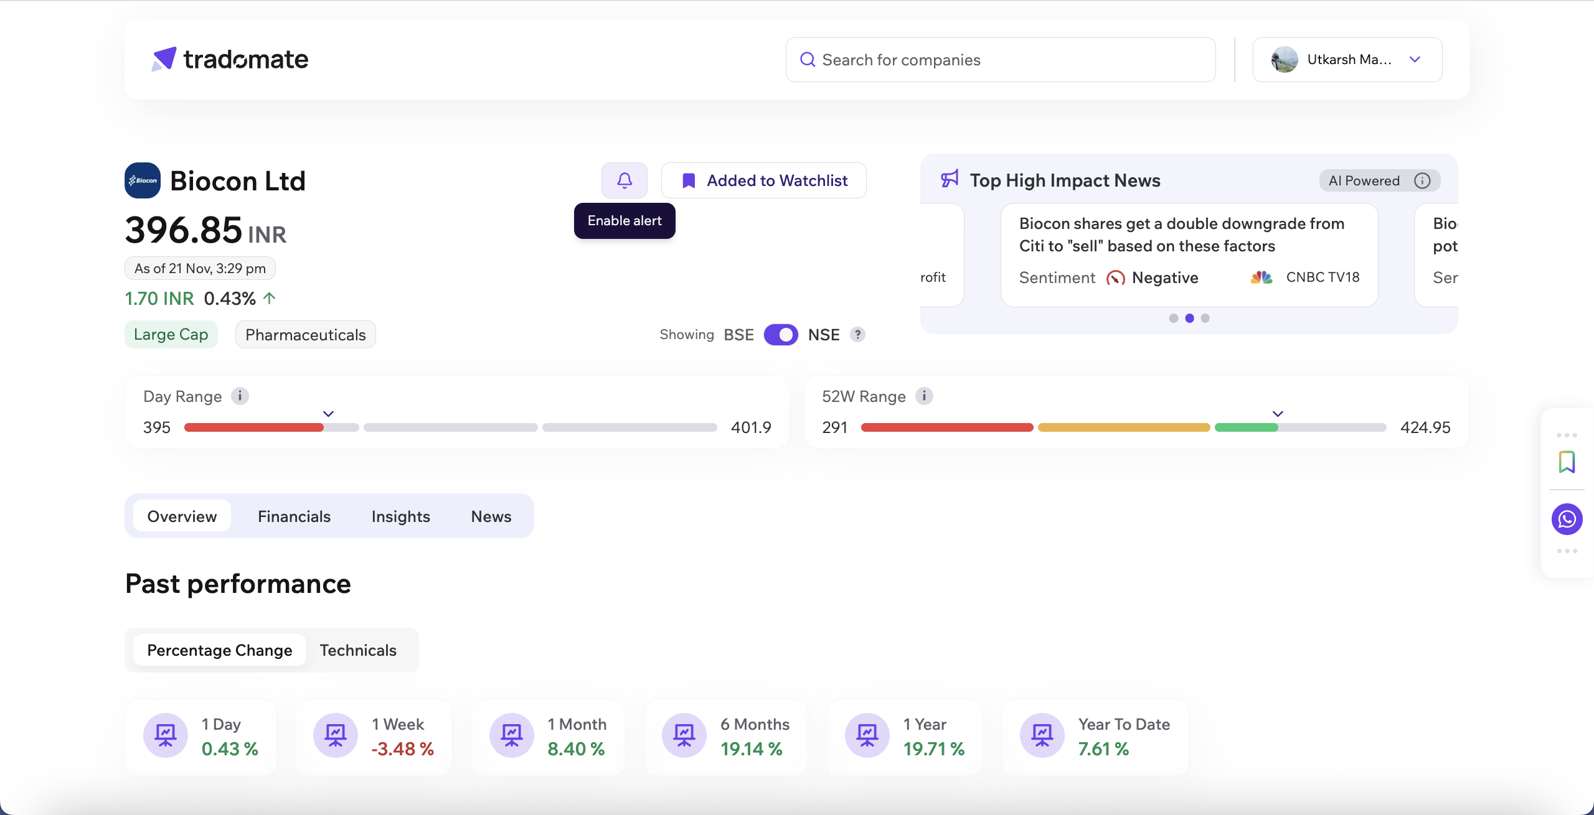Open WhatsApp via the sidebar icon
Image resolution: width=1594 pixels, height=815 pixels.
tap(1567, 519)
